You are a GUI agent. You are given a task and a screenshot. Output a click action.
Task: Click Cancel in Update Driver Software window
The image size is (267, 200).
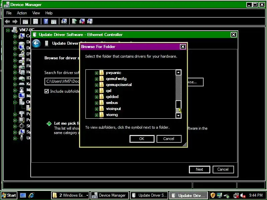tap(223, 169)
